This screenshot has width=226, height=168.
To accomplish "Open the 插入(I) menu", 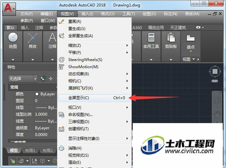I will click(x=87, y=14).
